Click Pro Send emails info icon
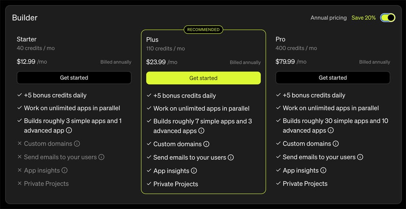The height and width of the screenshot is (209, 406). point(360,157)
